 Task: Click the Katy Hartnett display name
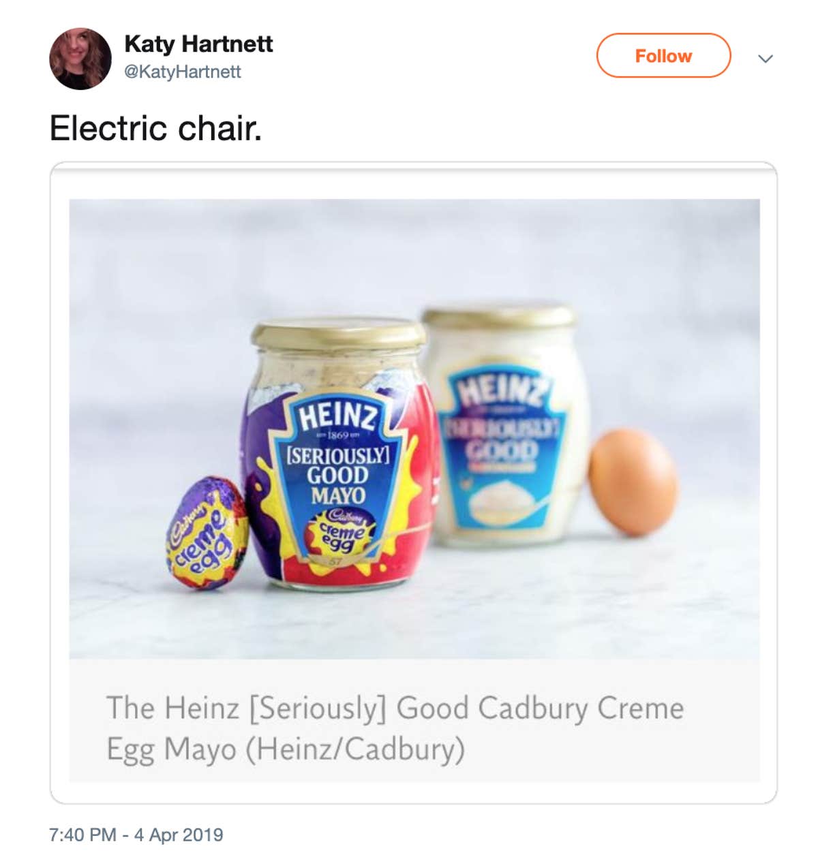(198, 44)
